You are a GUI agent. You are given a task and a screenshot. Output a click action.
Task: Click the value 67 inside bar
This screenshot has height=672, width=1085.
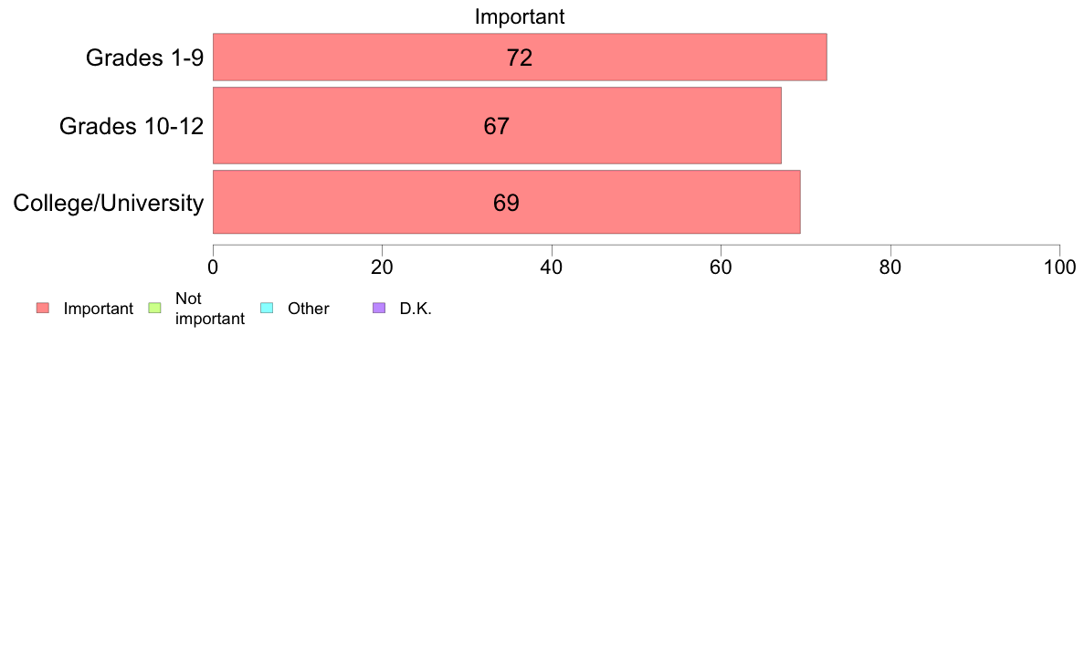[497, 126]
